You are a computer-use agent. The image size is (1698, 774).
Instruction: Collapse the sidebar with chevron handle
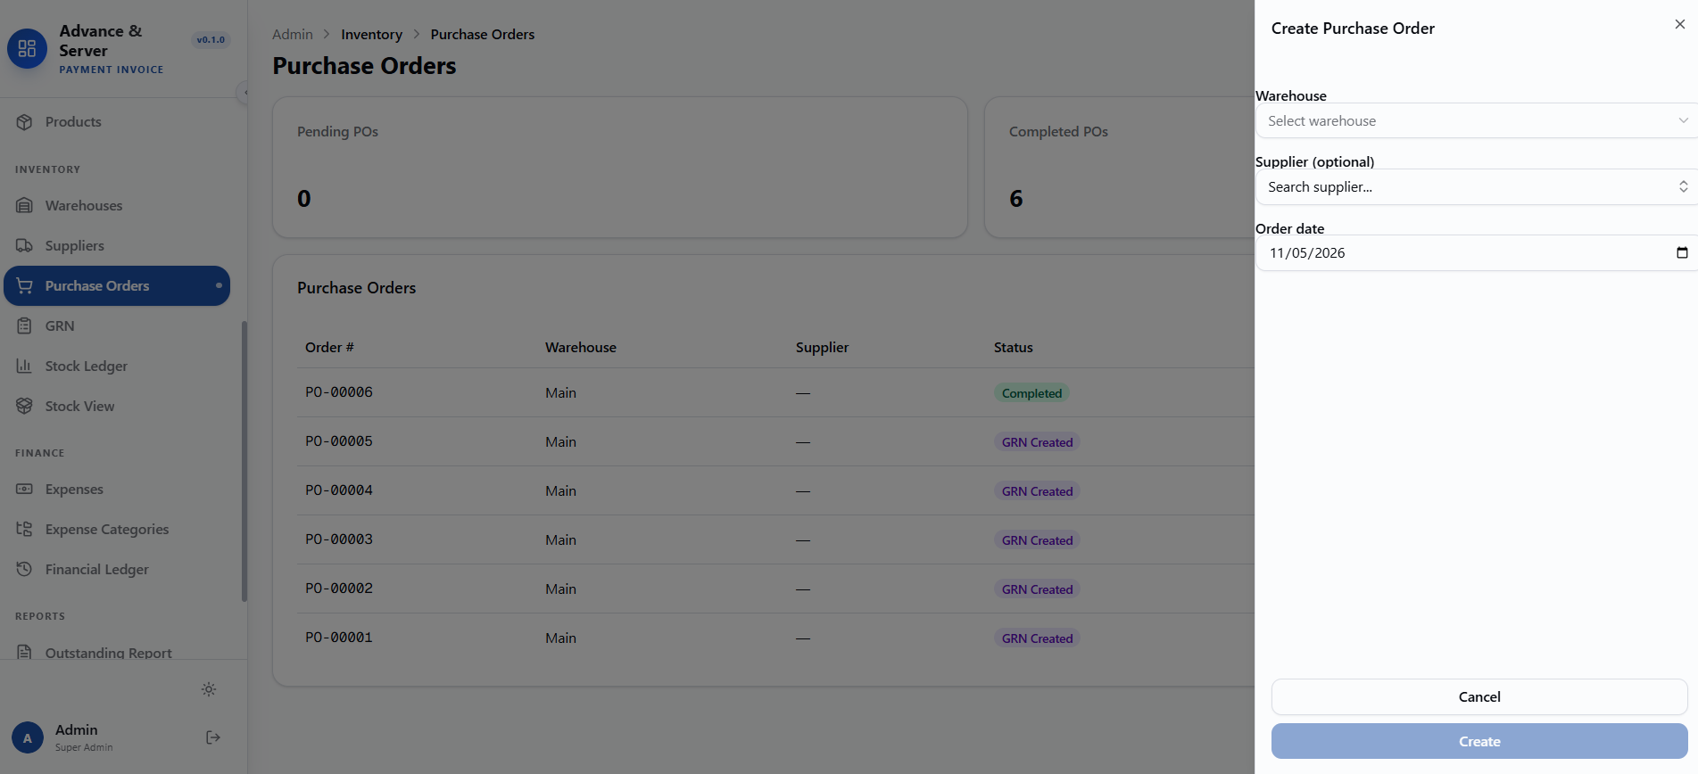pos(243,93)
